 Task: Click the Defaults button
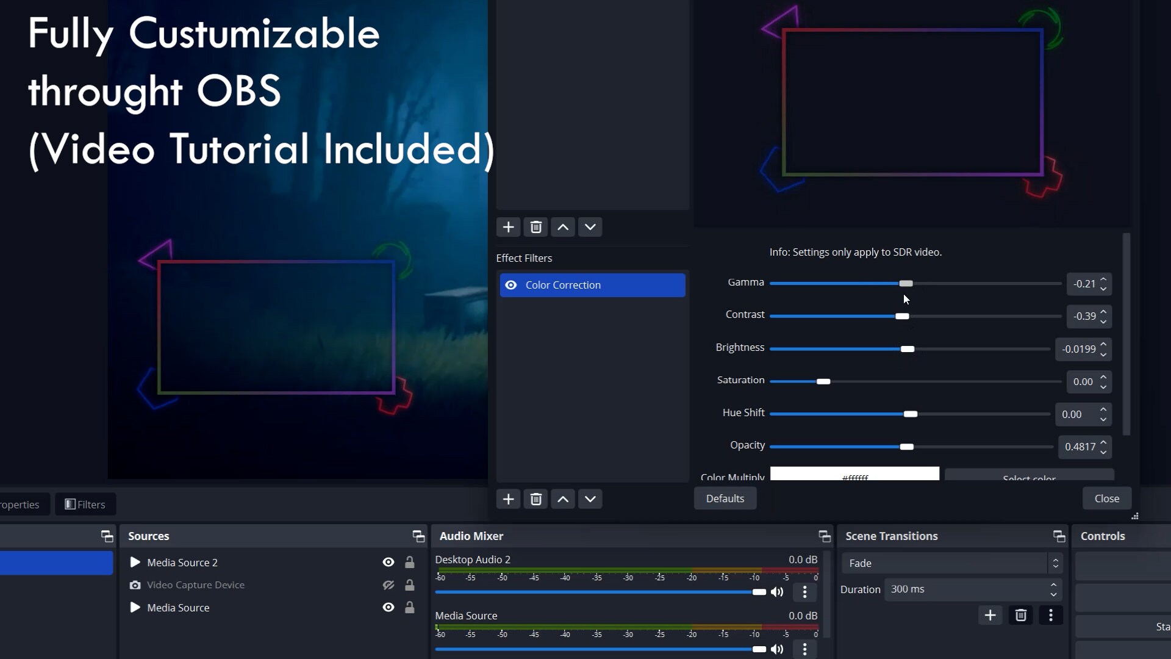pos(725,499)
